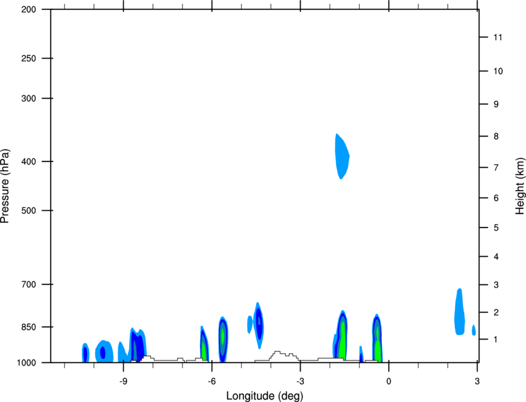The width and height of the screenshot is (526, 402).
Task: Pick the 4 km height tick label
Action: (x=496, y=257)
